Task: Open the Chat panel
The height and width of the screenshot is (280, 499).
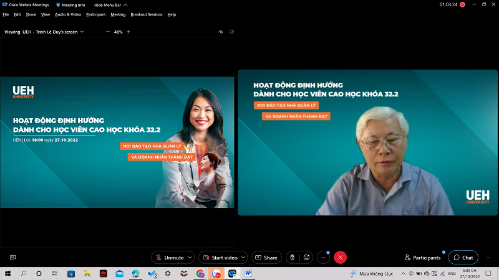Action: click(x=463, y=258)
